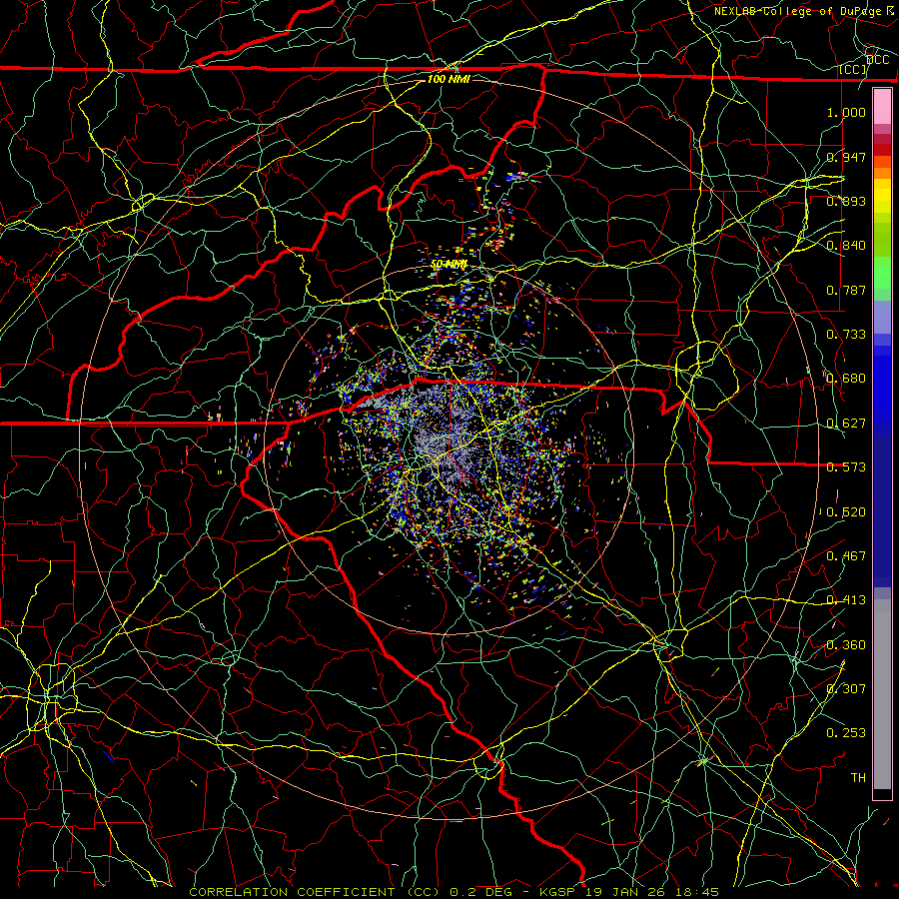Click the 0.360 scale value

[846, 644]
